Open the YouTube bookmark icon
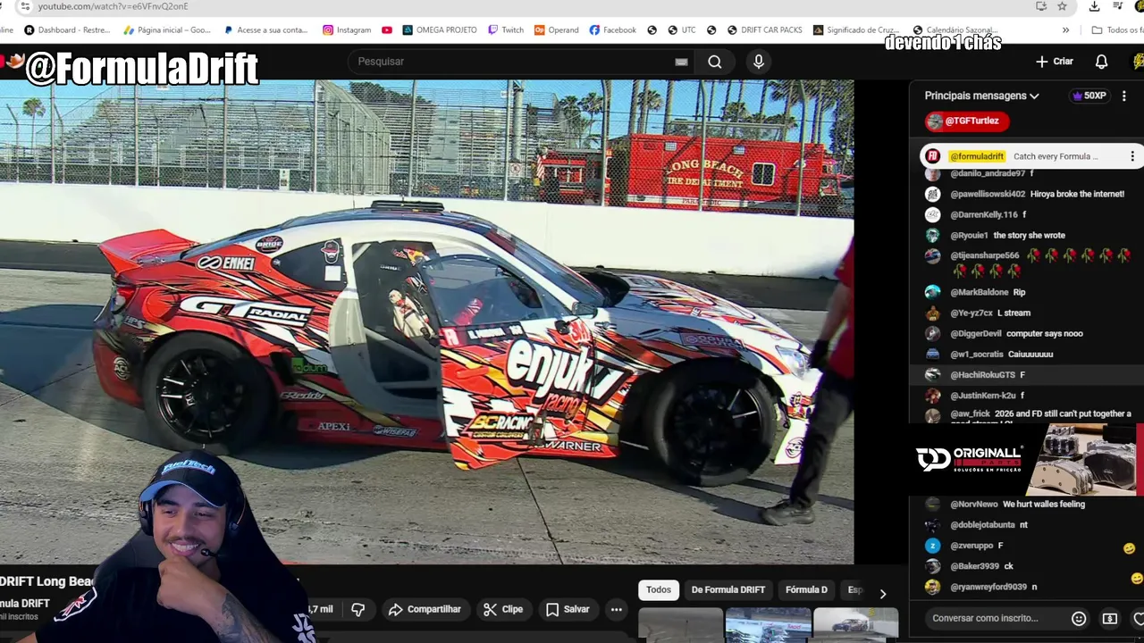This screenshot has width=1144, height=643. 387,29
